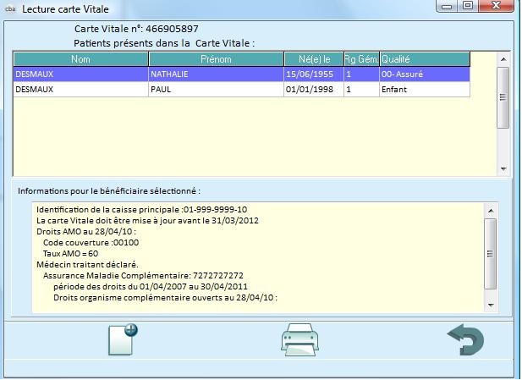Click the Rg Gém. column header
Viewport: 522px width, 380px height.
(x=361, y=59)
